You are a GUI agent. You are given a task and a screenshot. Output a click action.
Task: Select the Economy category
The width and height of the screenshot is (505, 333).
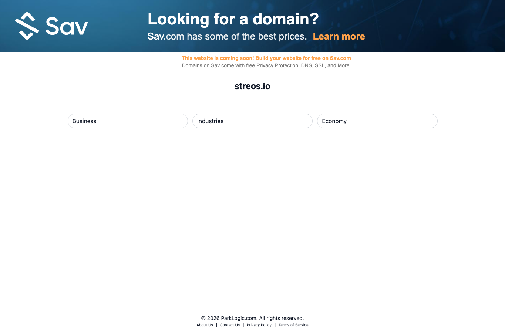[x=377, y=121]
